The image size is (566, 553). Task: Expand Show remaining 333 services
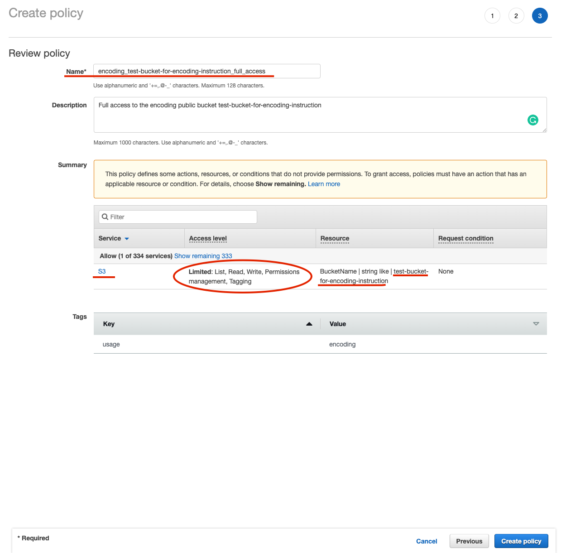point(203,256)
